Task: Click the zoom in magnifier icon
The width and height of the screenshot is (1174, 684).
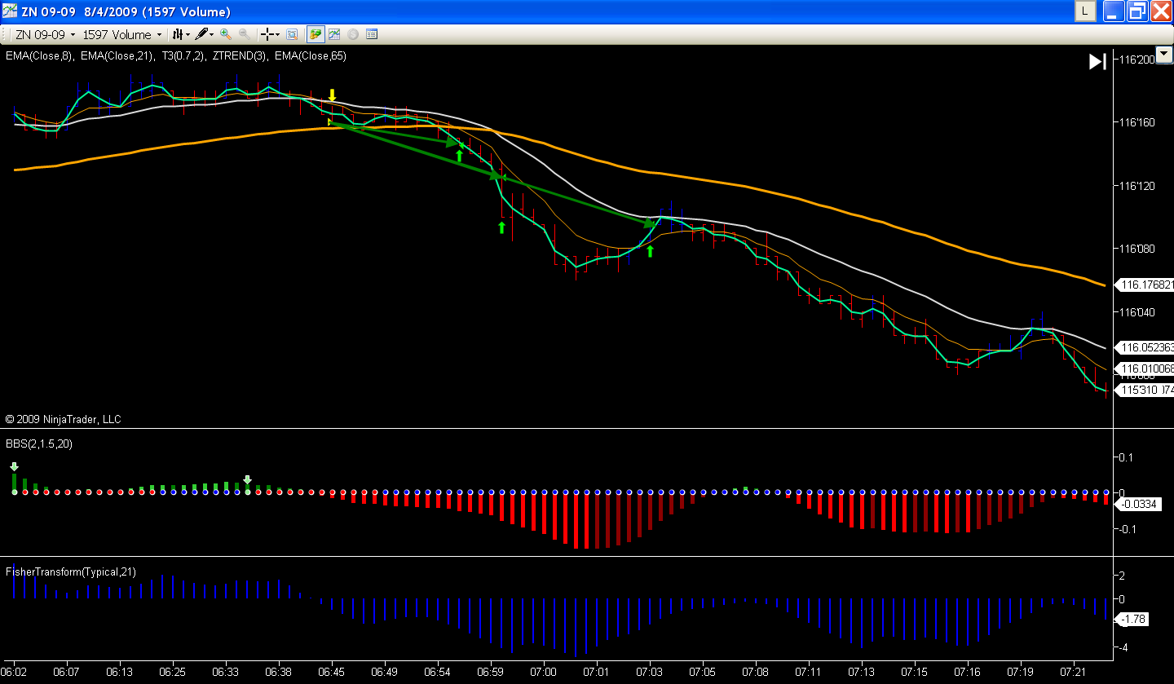Action: pyautogui.click(x=226, y=34)
